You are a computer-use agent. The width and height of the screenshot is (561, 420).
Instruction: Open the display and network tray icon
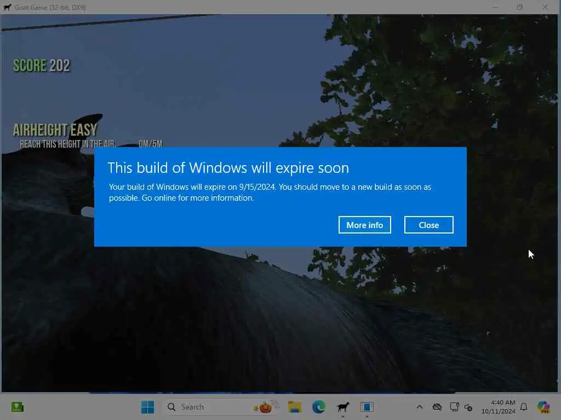point(454,407)
